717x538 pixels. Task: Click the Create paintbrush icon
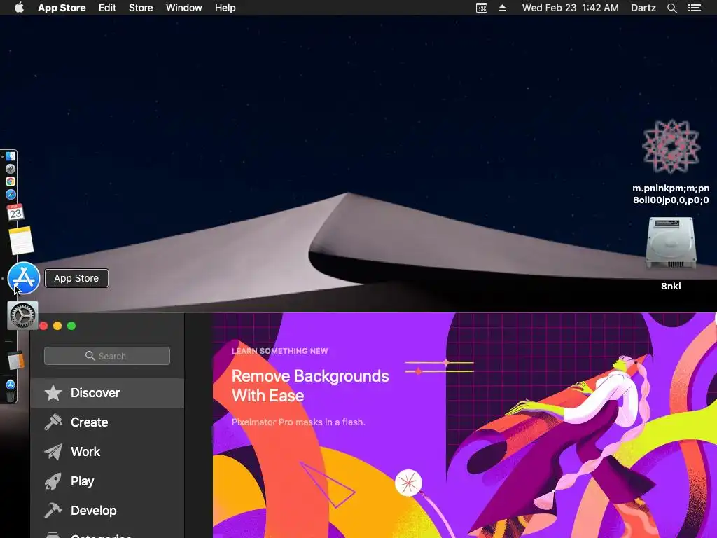(53, 422)
